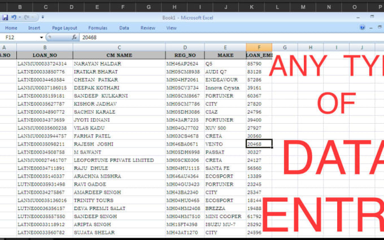Screen dimensions: 384x240
Task: Click the PASSAT make cell
Action: [x=225, y=152]
